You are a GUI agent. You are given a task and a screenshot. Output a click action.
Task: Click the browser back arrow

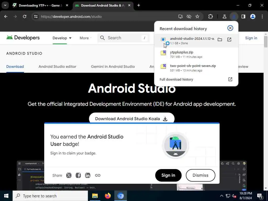point(6,16)
